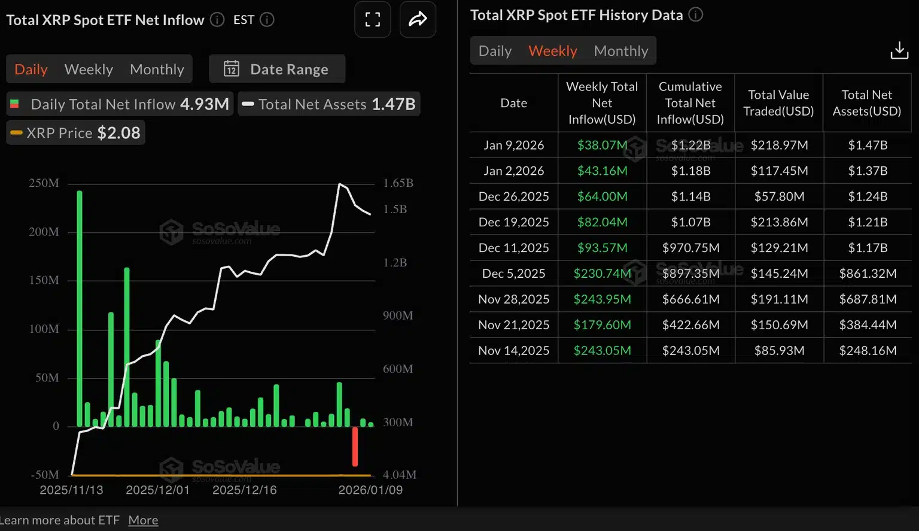Select Daily in the history data table
This screenshot has height=531, width=919.
pos(495,50)
